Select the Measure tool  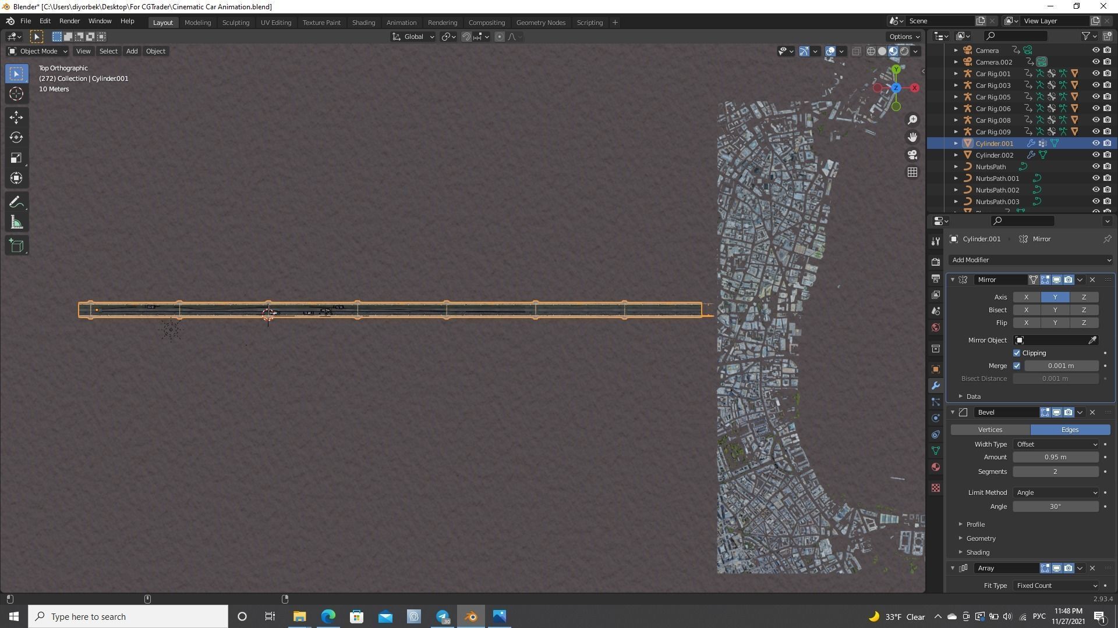coord(16,223)
